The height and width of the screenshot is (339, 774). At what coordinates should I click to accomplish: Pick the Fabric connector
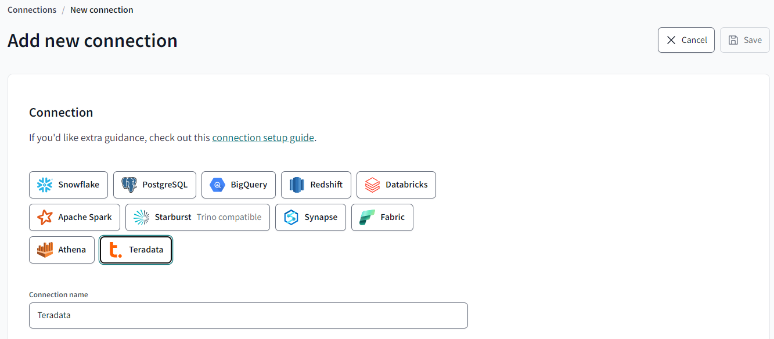(x=382, y=217)
